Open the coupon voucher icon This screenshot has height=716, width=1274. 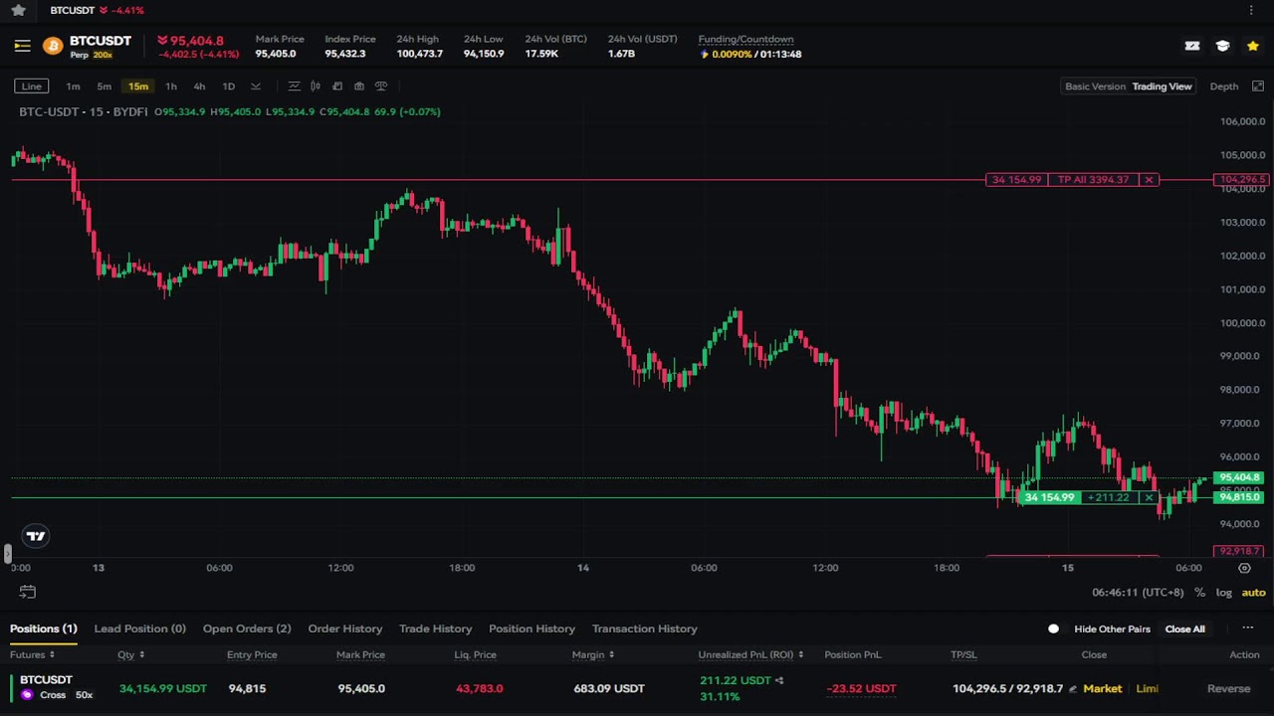(1192, 46)
